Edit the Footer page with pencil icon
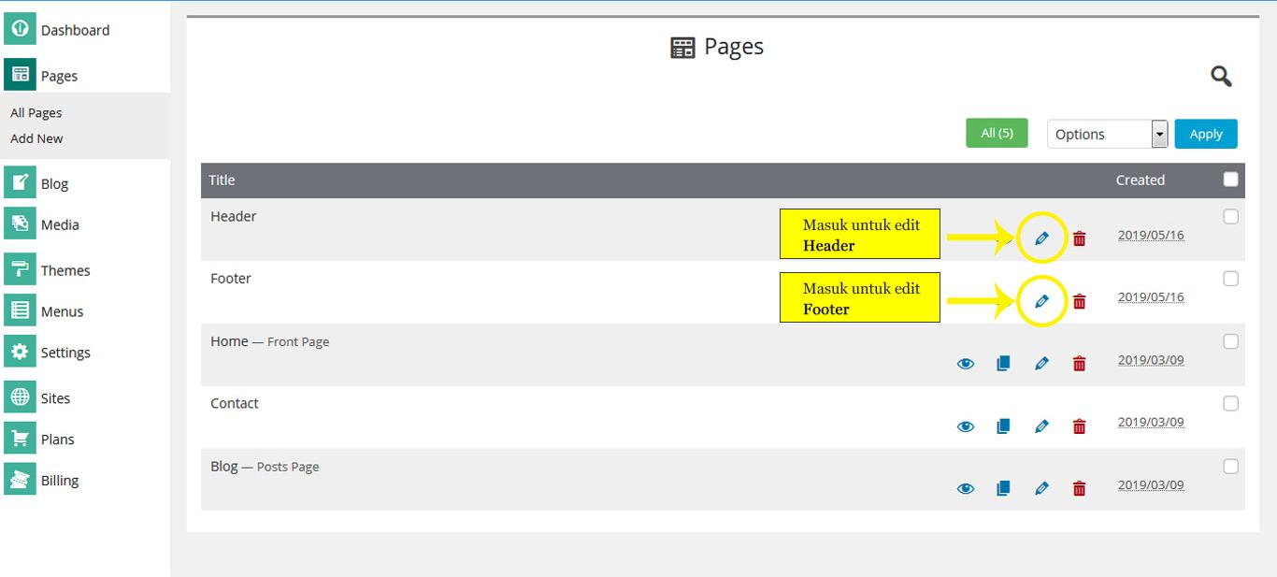The height and width of the screenshot is (577, 1277). pos(1041,301)
